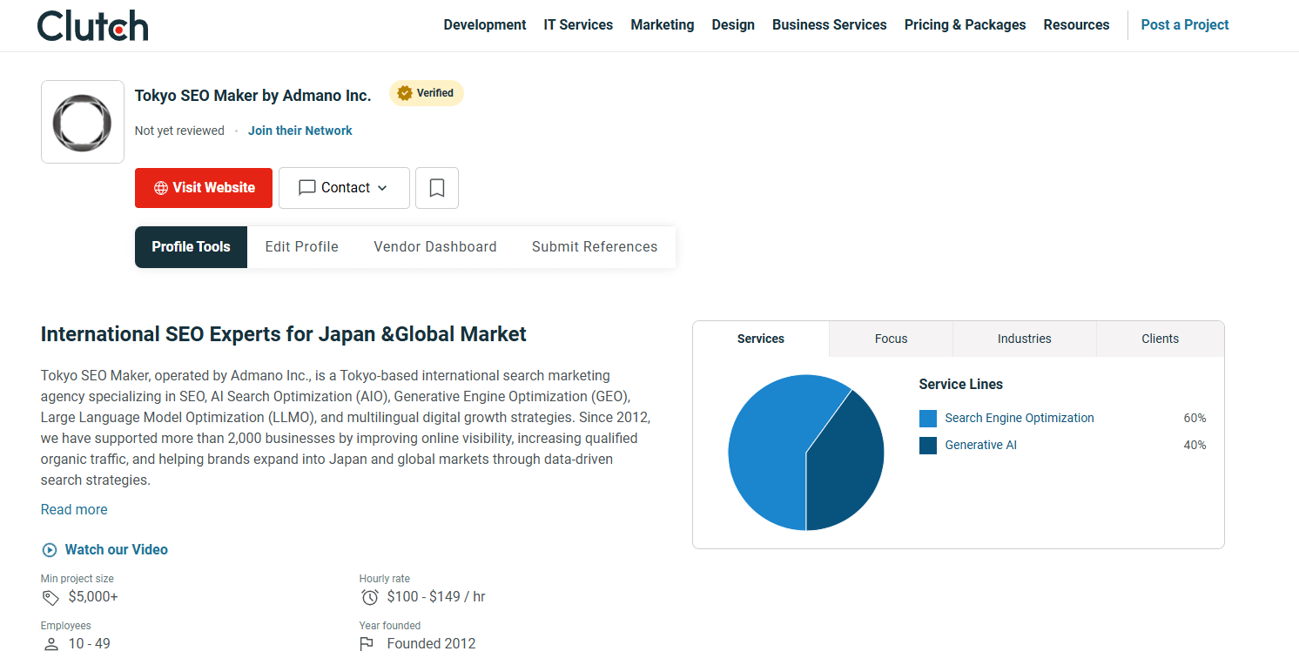Open the Development menu
The image size is (1299, 658).
485,25
